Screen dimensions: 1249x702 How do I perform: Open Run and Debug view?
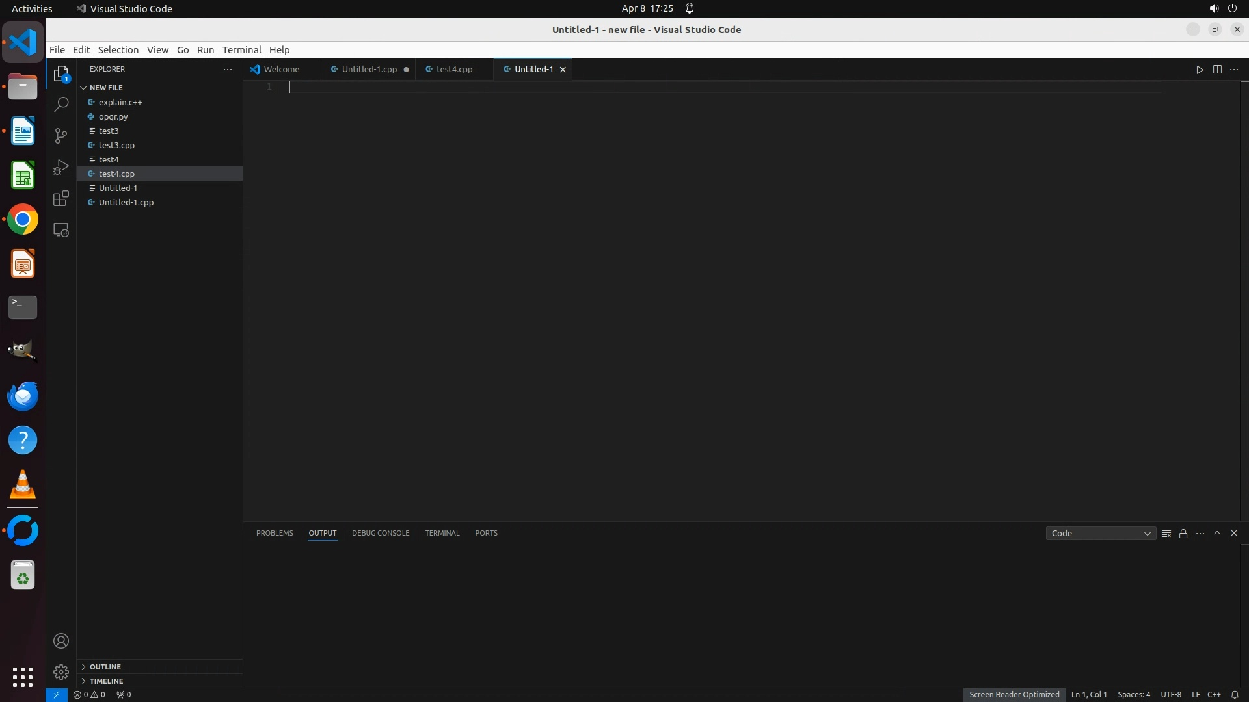pos(61,167)
